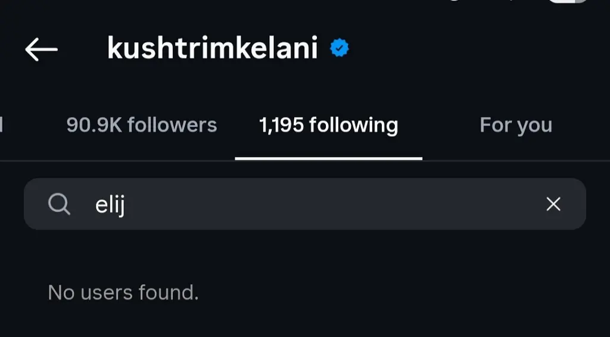
Task: Click the magnifying glass search icon
Action: pos(59,204)
